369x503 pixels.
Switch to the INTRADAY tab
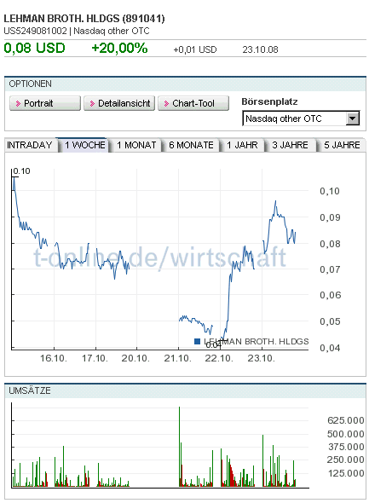[x=30, y=145]
